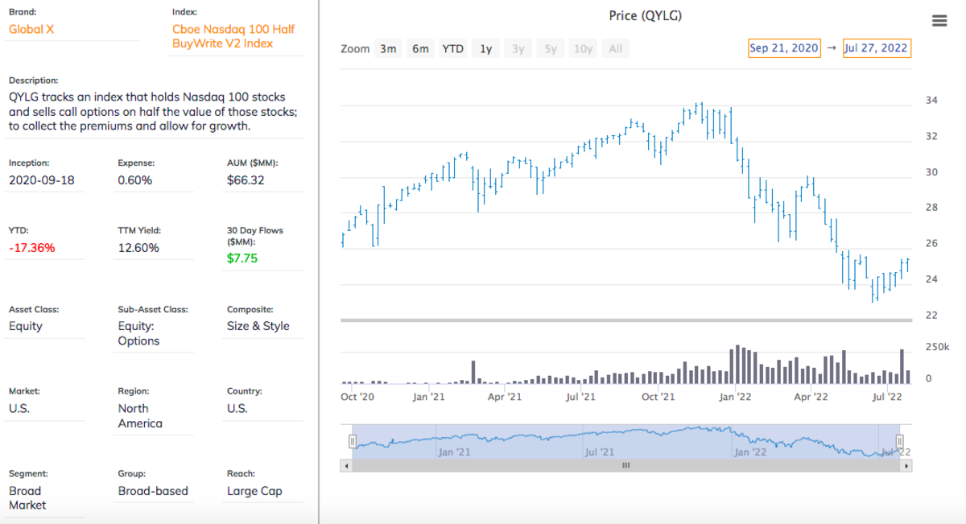Open Cboe Nasdaq 100 Half BuyWrite index link
This screenshot has width=966, height=524.
coord(222,36)
